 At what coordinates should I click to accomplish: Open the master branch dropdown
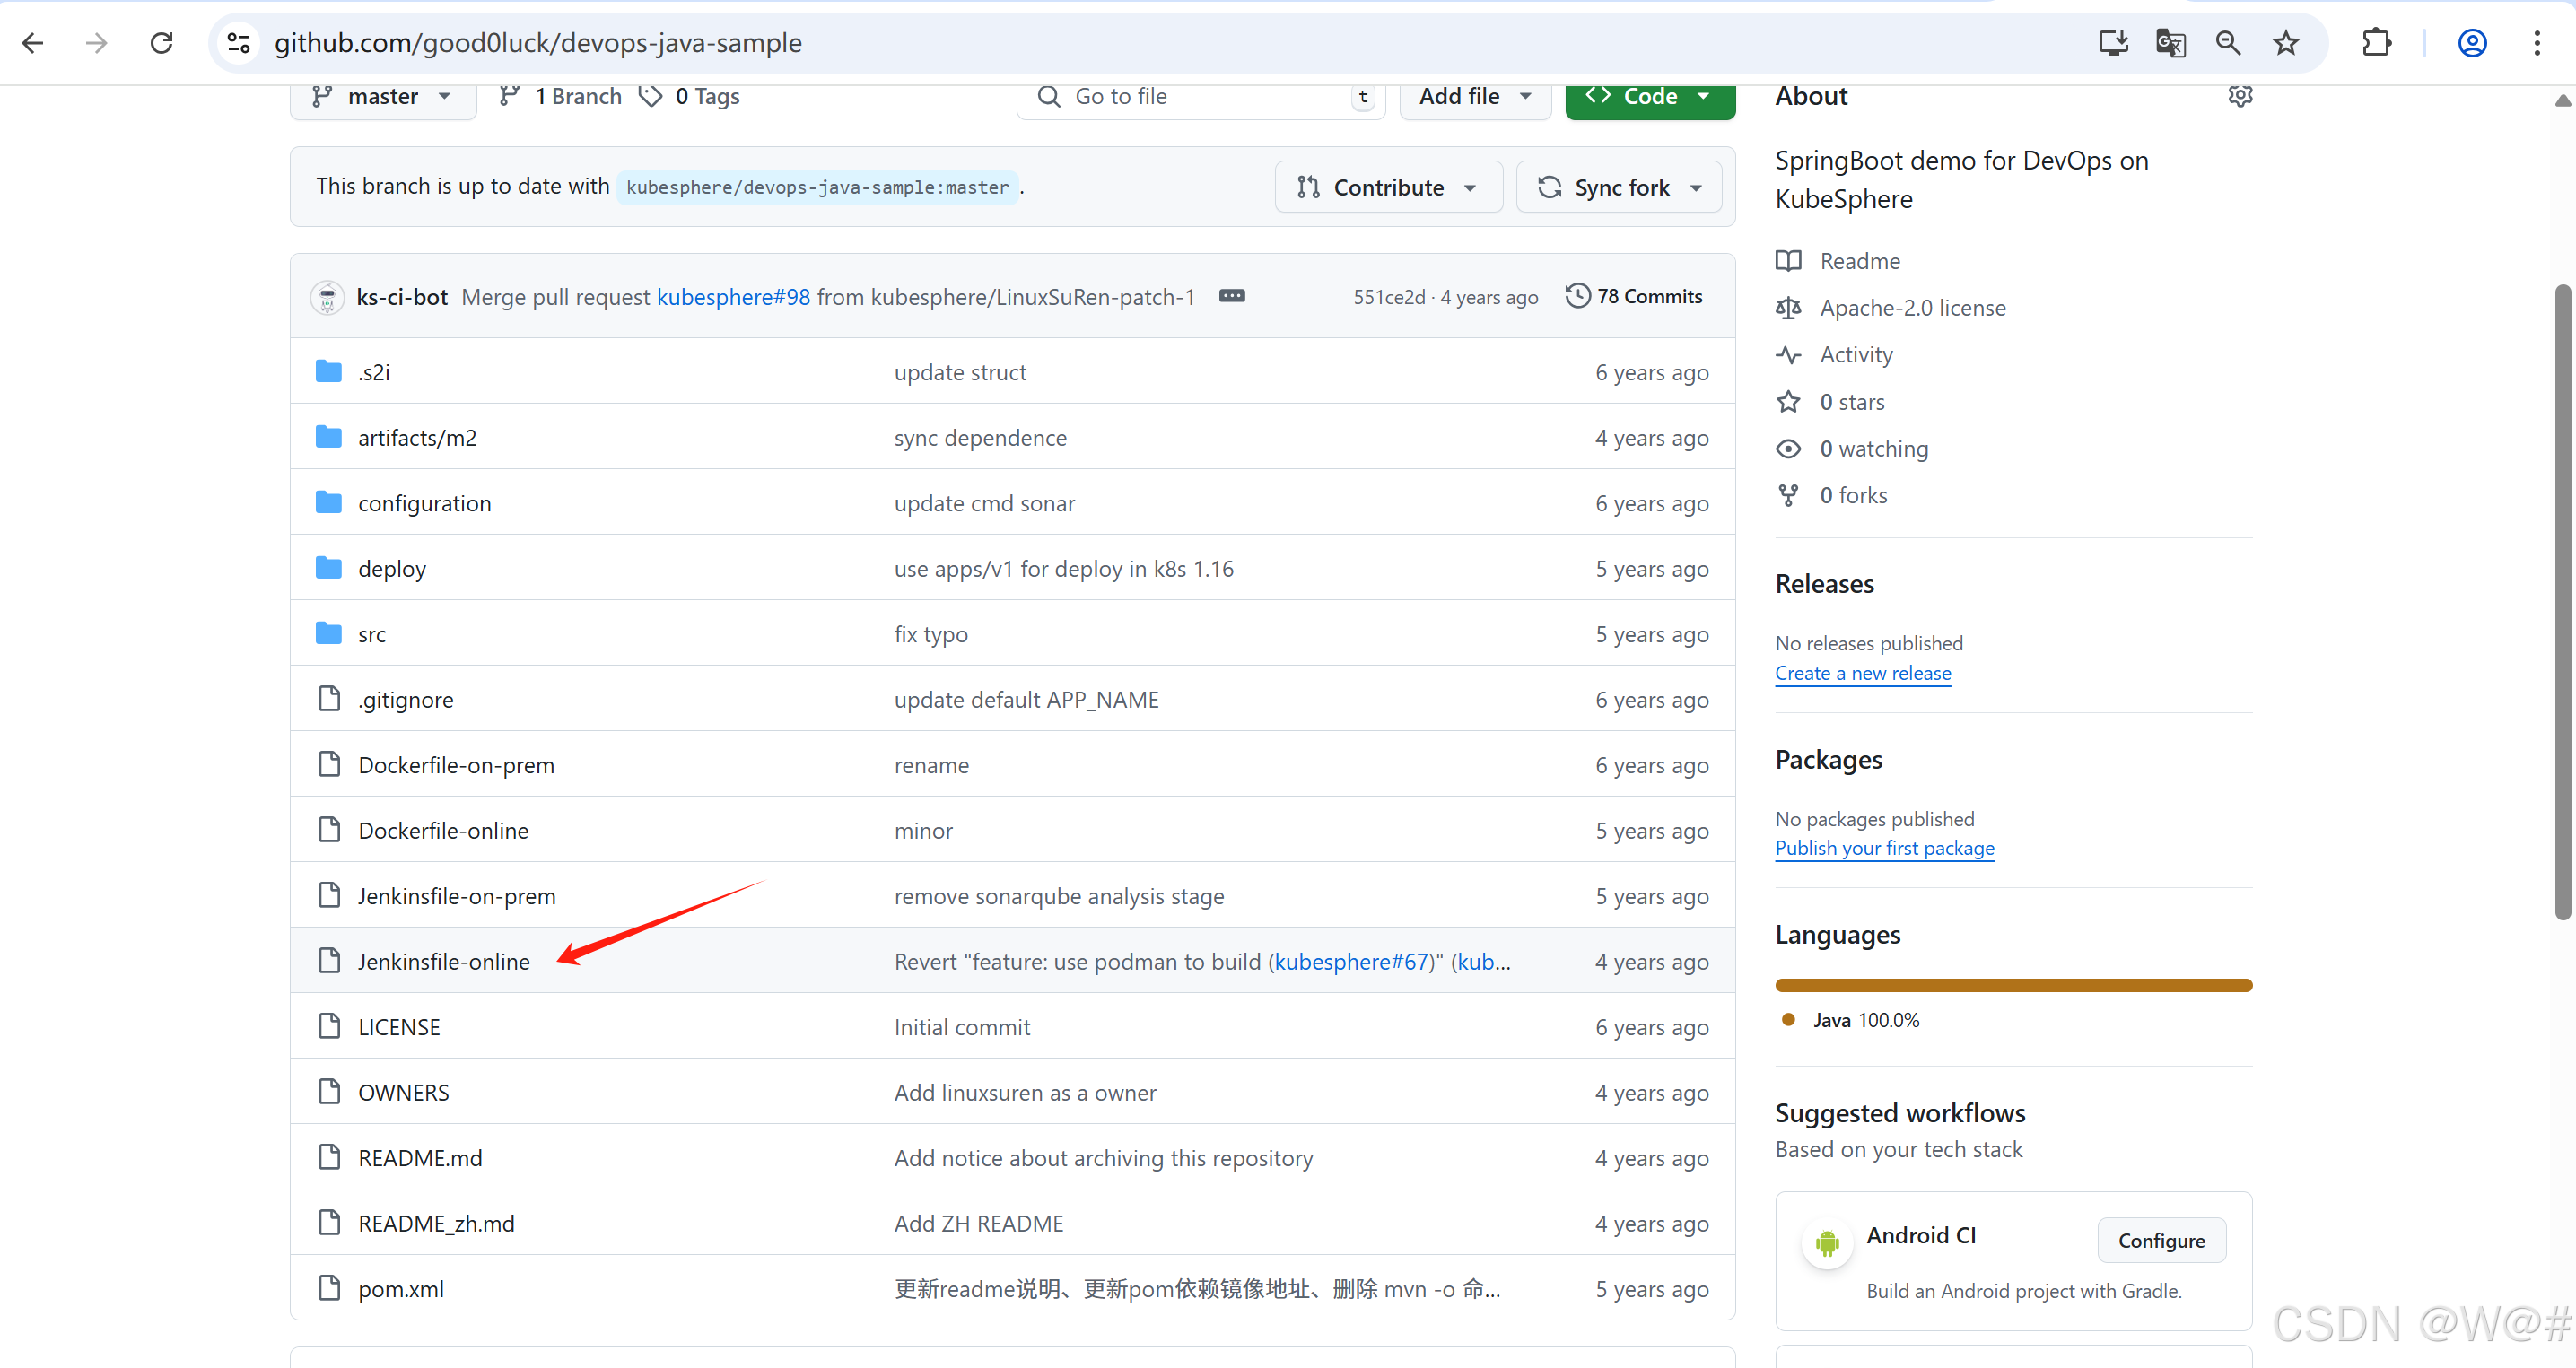pyautogui.click(x=383, y=97)
